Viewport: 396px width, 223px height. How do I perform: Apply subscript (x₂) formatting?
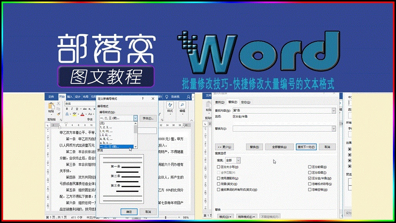click(x=90, y=109)
